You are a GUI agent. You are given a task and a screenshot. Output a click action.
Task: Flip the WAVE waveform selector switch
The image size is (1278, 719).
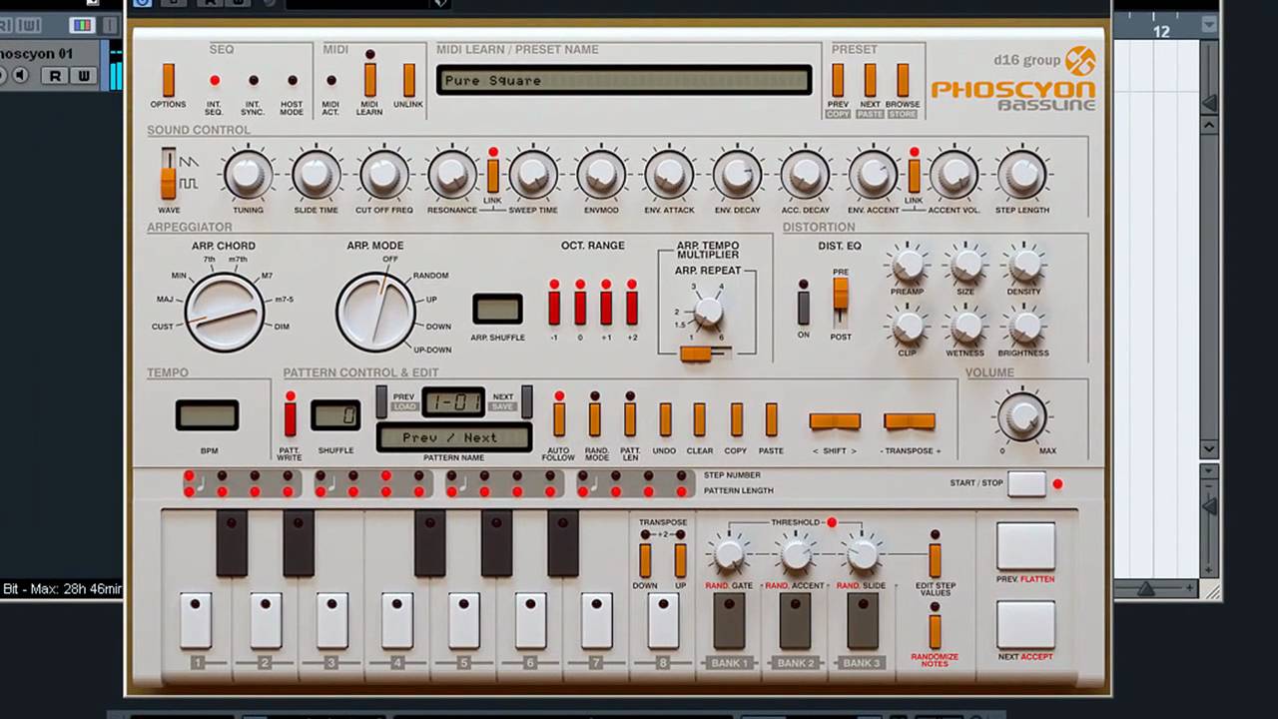tap(169, 174)
